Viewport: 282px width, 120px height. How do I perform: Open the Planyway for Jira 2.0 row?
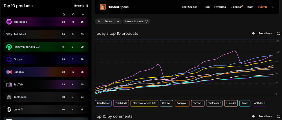(46, 47)
